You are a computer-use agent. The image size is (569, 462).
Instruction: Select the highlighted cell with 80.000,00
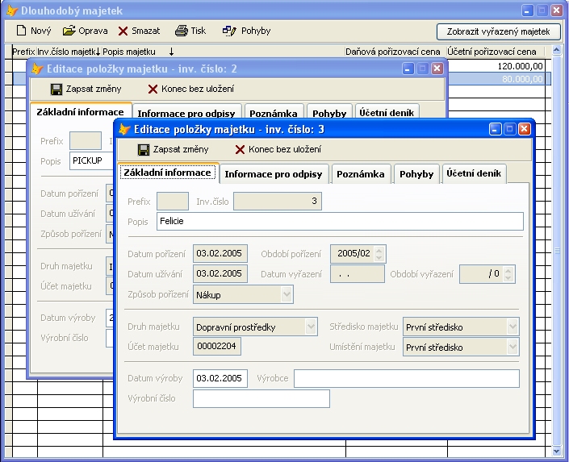[496, 79]
